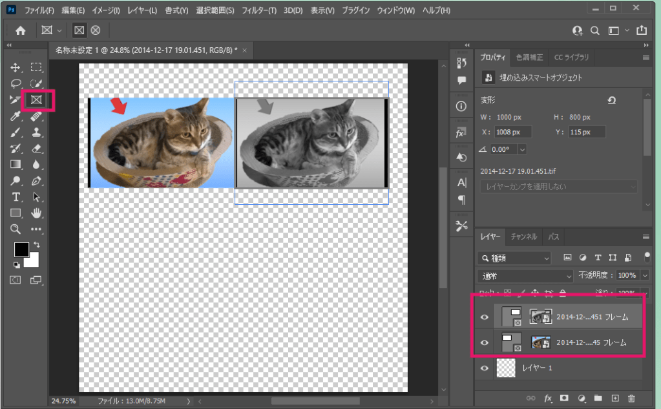Select the Move tool
This screenshot has height=409, width=661.
[x=16, y=67]
